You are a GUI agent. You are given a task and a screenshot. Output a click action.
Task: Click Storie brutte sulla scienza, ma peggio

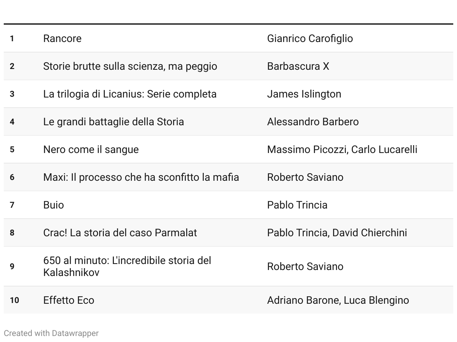pos(130,66)
